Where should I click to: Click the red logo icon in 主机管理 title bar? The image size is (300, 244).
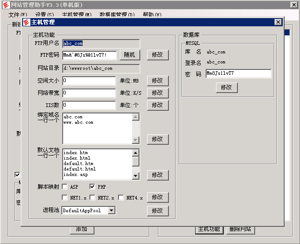(27, 22)
